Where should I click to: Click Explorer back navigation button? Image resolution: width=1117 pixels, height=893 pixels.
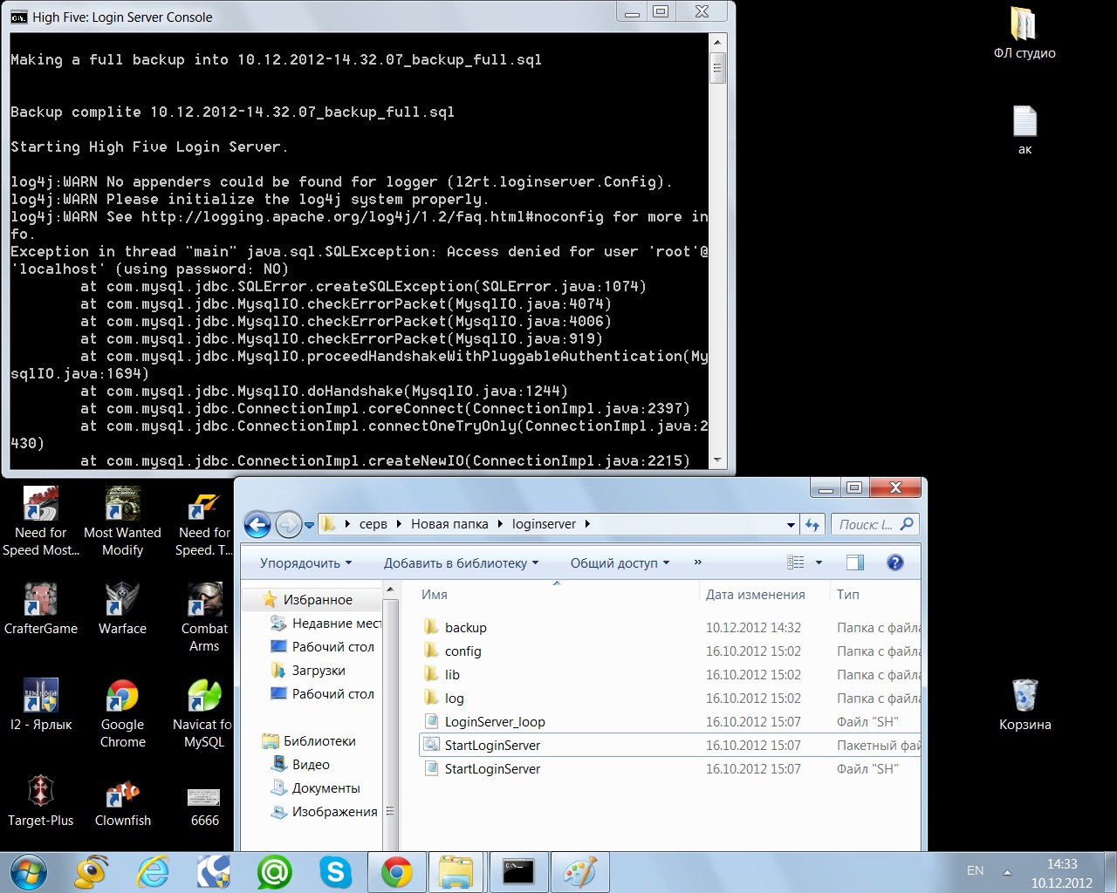(x=257, y=524)
